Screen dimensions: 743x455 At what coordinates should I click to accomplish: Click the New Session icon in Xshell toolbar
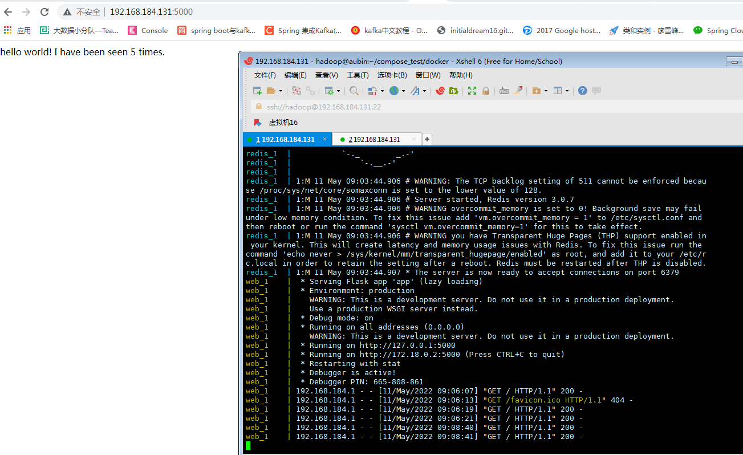tap(257, 91)
